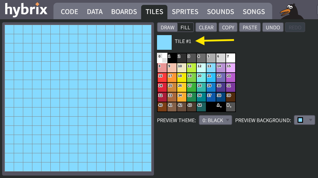
Task: Pick the transparent checkerboard color 0
Action: click(x=162, y=58)
